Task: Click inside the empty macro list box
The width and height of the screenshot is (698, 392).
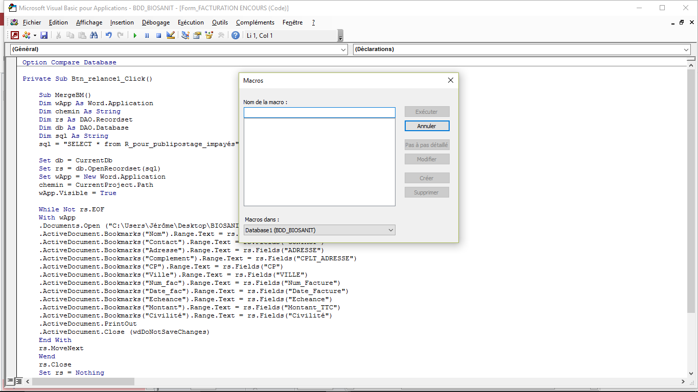Action: pyautogui.click(x=319, y=162)
